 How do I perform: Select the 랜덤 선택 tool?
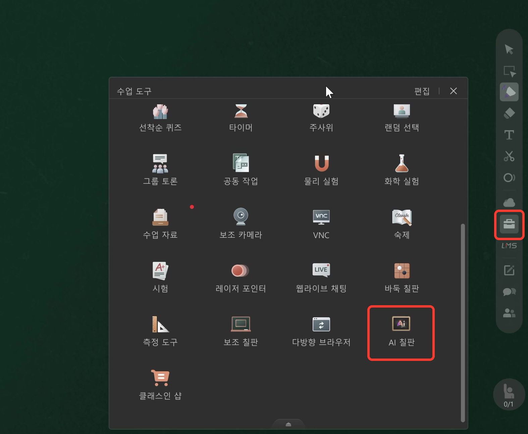coord(402,118)
